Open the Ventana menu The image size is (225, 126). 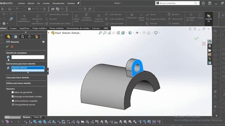[x=71, y=3]
